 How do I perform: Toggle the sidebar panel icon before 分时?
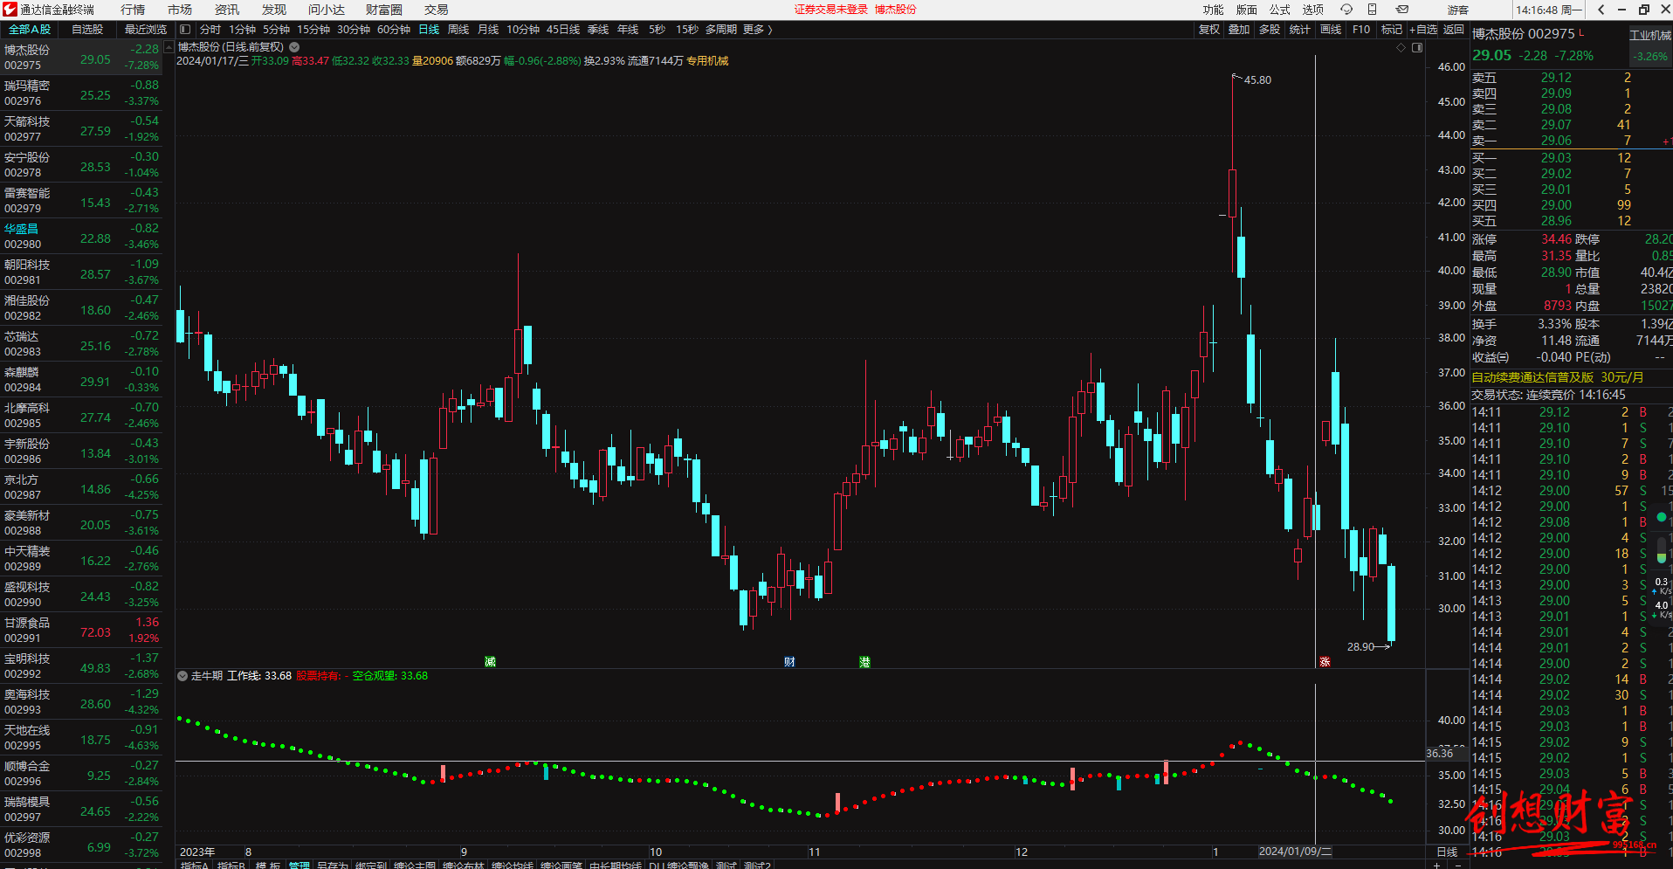(x=185, y=30)
